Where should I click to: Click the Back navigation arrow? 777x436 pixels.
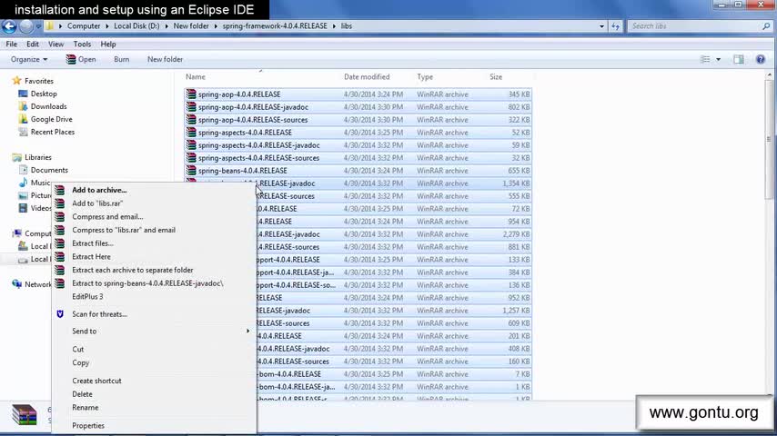tap(9, 26)
